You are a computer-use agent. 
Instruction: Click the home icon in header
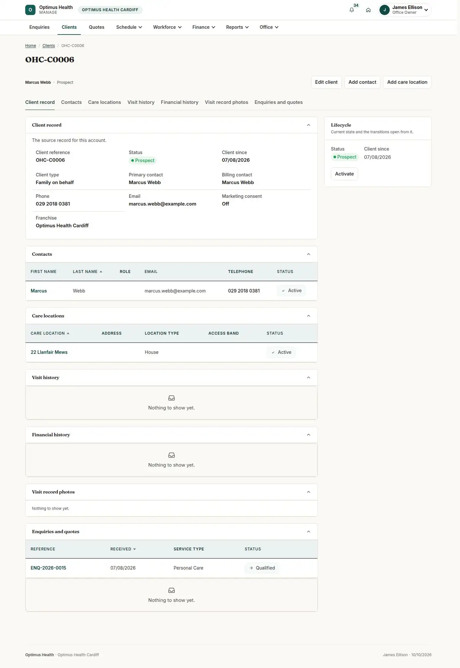coord(368,10)
